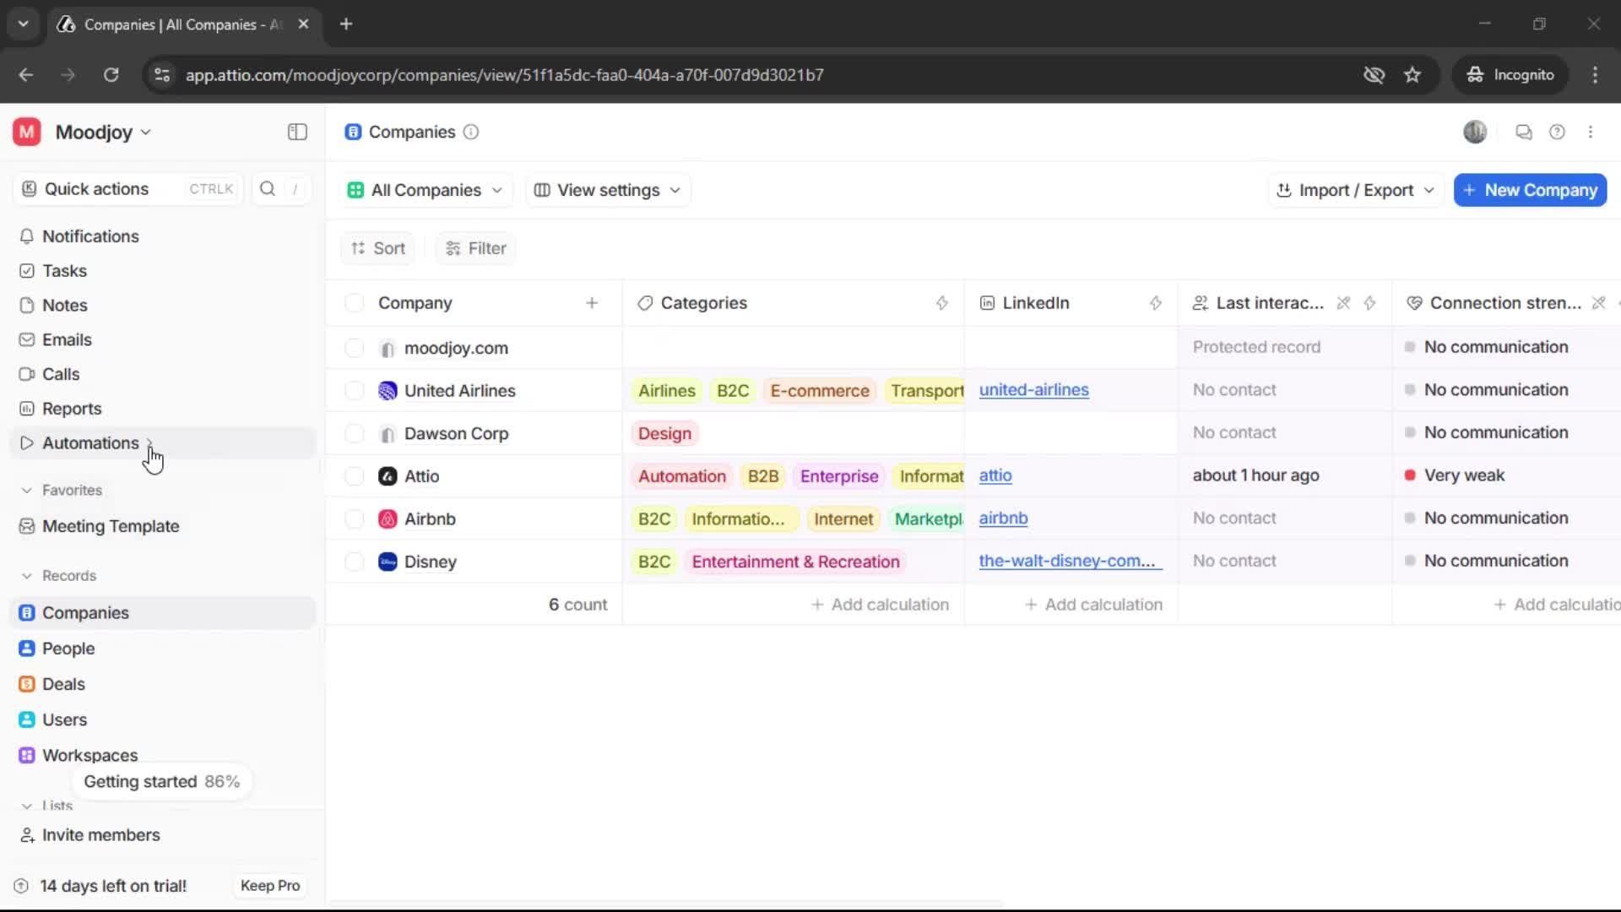Select the United Airlines row checkbox
Viewport: 1621px width, 912px height.
click(x=355, y=391)
